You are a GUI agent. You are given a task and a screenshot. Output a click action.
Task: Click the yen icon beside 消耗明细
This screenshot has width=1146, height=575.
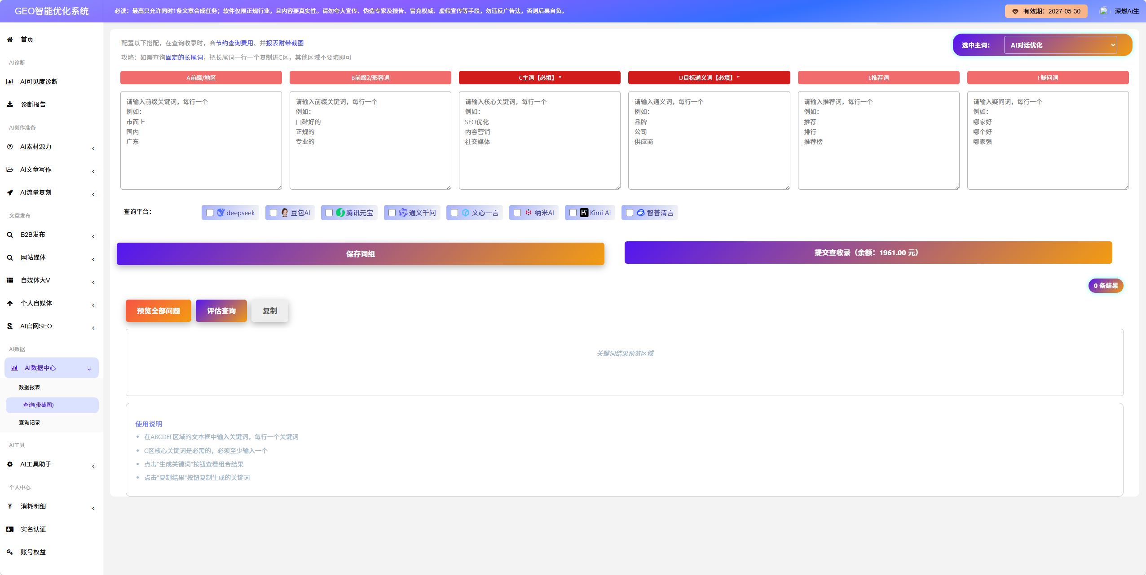click(x=10, y=506)
